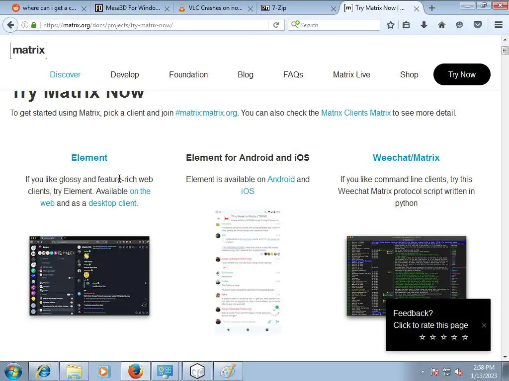This screenshot has width=509, height=381.
Task: Open Windows Explorer folder in taskbar
Action: click(x=75, y=371)
